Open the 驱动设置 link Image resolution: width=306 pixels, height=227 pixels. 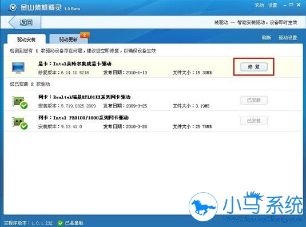tap(288, 37)
